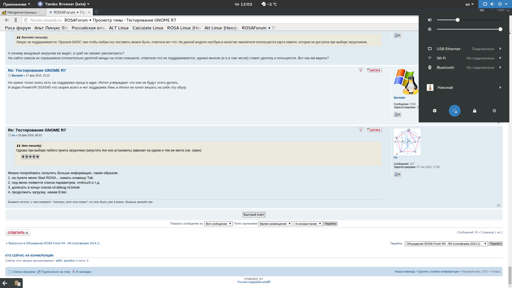Open the 'Все сообщения' dropdown
512x288 pixels.
218,224
